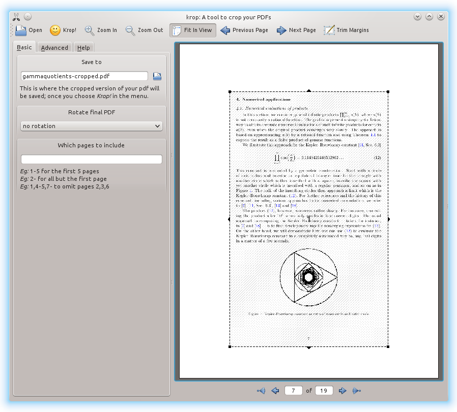Click the top-left crop selection handle
The height and width of the screenshot is (412, 457).
(x=230, y=92)
